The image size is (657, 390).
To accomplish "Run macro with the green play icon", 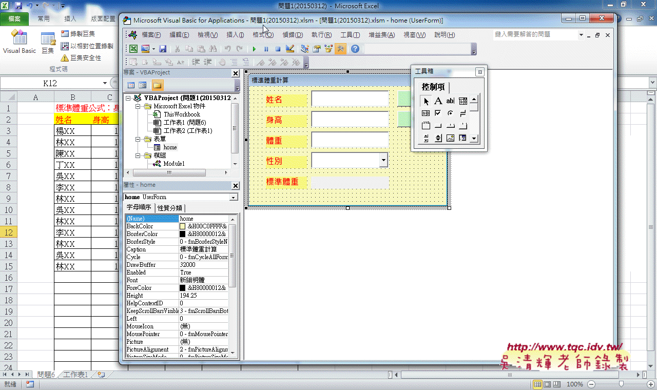I will (x=254, y=49).
